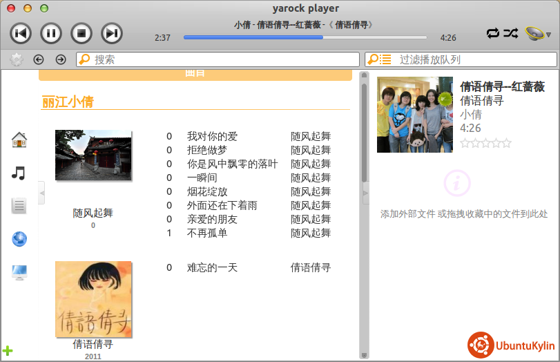560x362 pixels.
Task: Open the internet radio globe view
Action: point(19,239)
